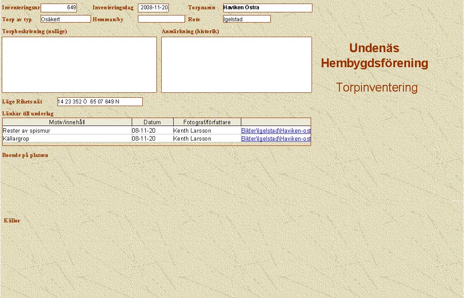Click the Undenäs Hembygdsförening heading
The height and width of the screenshot is (298, 464).
point(374,56)
